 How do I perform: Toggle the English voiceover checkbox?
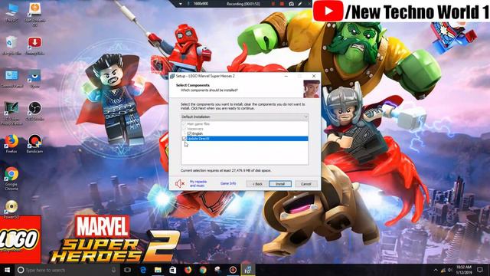tap(189, 133)
